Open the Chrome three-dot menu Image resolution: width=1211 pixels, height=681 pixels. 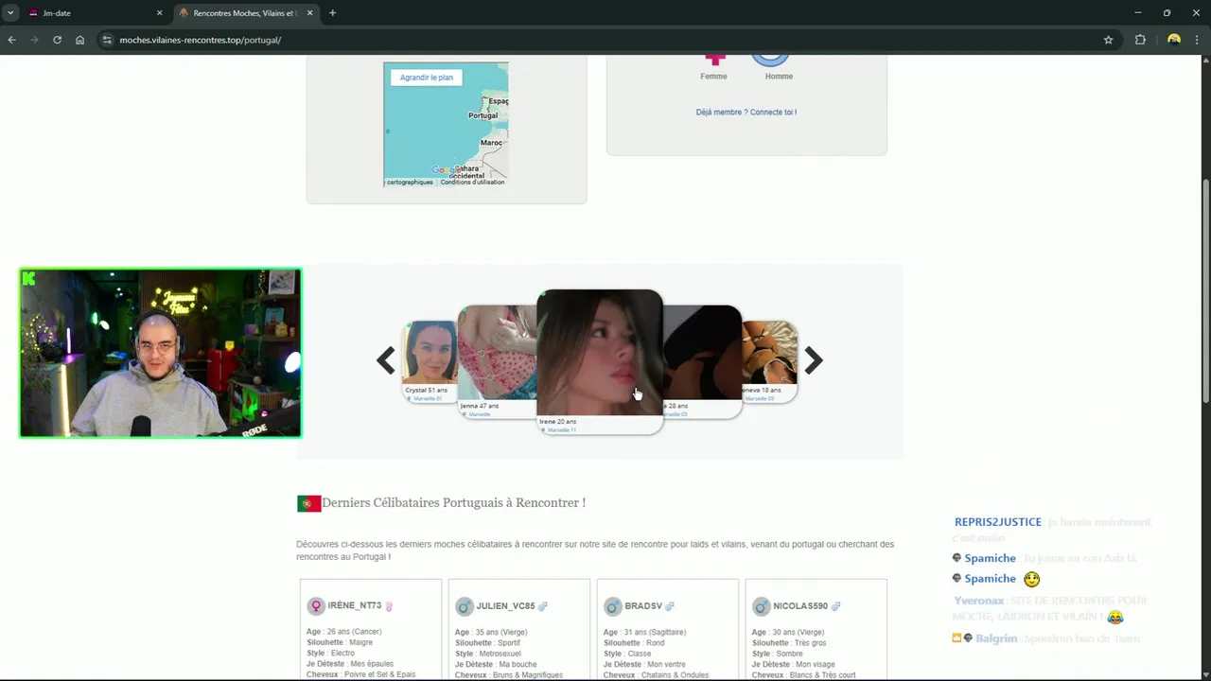(1198, 40)
